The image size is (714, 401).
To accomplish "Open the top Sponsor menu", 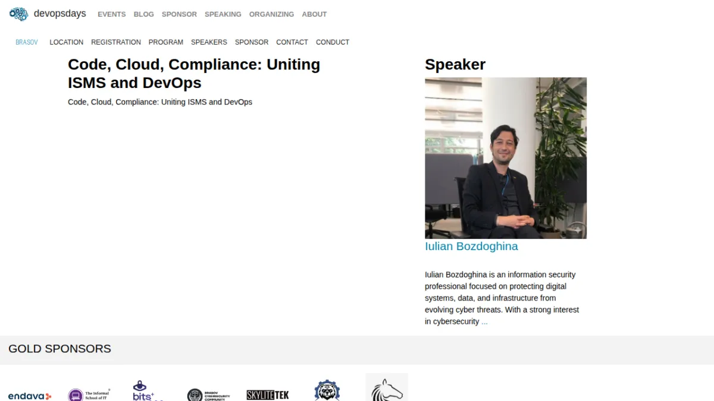I will [179, 14].
